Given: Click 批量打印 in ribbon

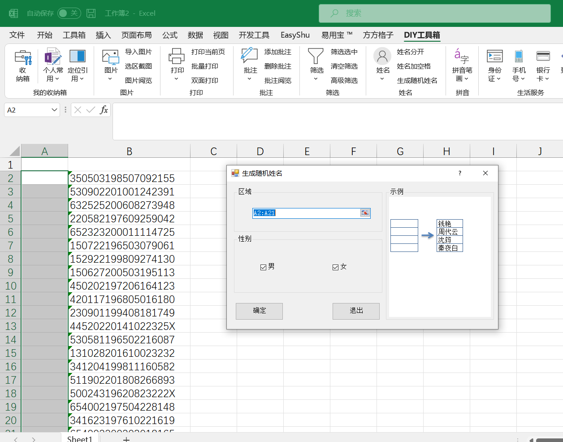Looking at the screenshot, I should [205, 66].
